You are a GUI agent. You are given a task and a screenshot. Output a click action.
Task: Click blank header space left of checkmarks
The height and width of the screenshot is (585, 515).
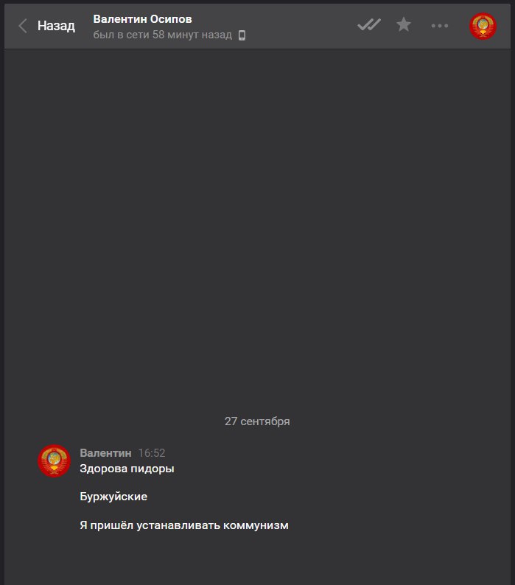(298, 26)
